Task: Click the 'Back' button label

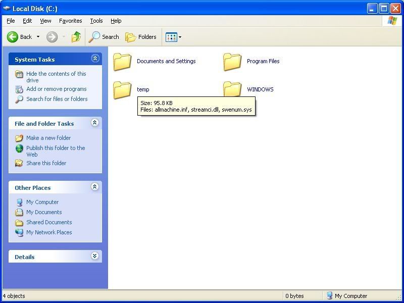Action: [x=26, y=37]
